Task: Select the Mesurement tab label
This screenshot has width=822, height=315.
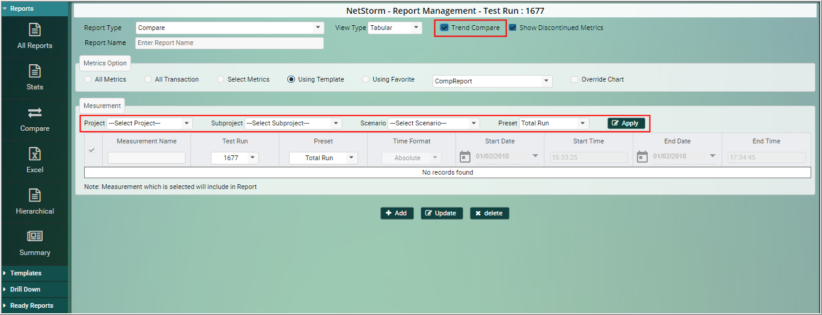Action: (102, 106)
